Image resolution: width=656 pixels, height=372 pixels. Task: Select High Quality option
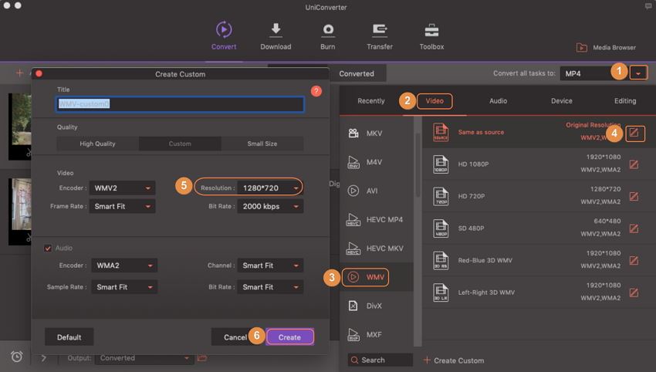[97, 144]
